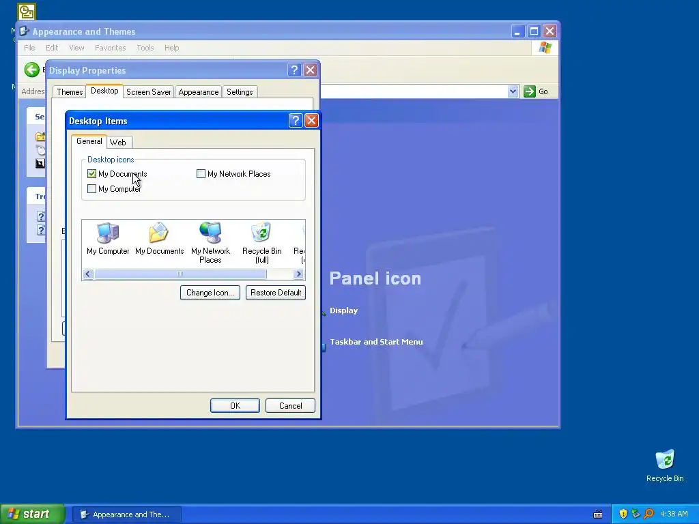Open the Display control panel link

[x=343, y=310]
